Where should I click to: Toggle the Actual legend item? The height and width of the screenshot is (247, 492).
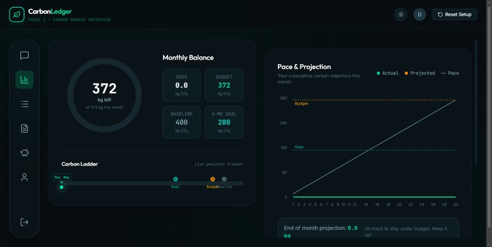pos(388,73)
